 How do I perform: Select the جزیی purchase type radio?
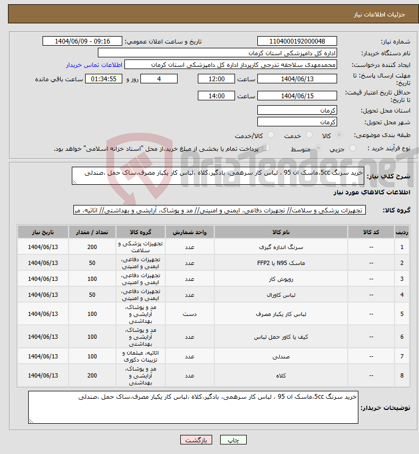[x=353, y=148]
